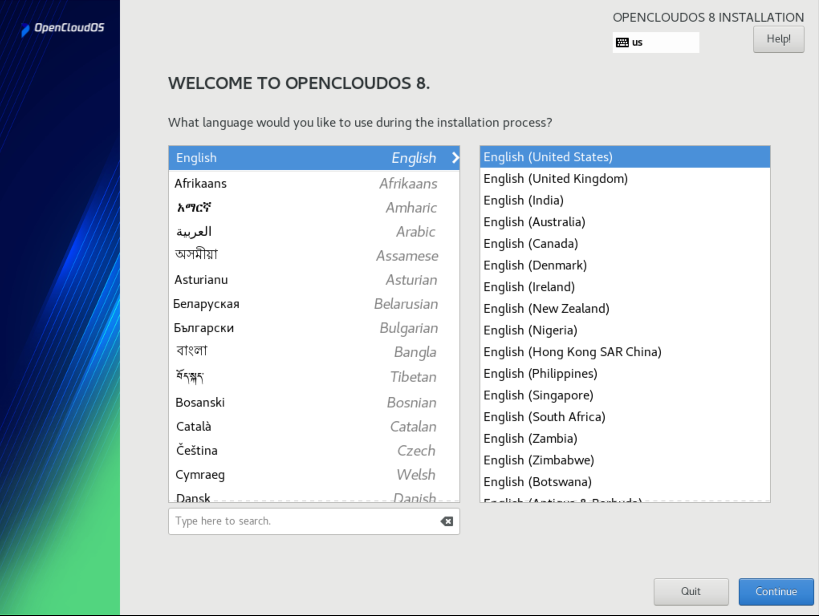This screenshot has height=616, width=819.
Task: Click the chevron arrow on English row
Action: (455, 158)
